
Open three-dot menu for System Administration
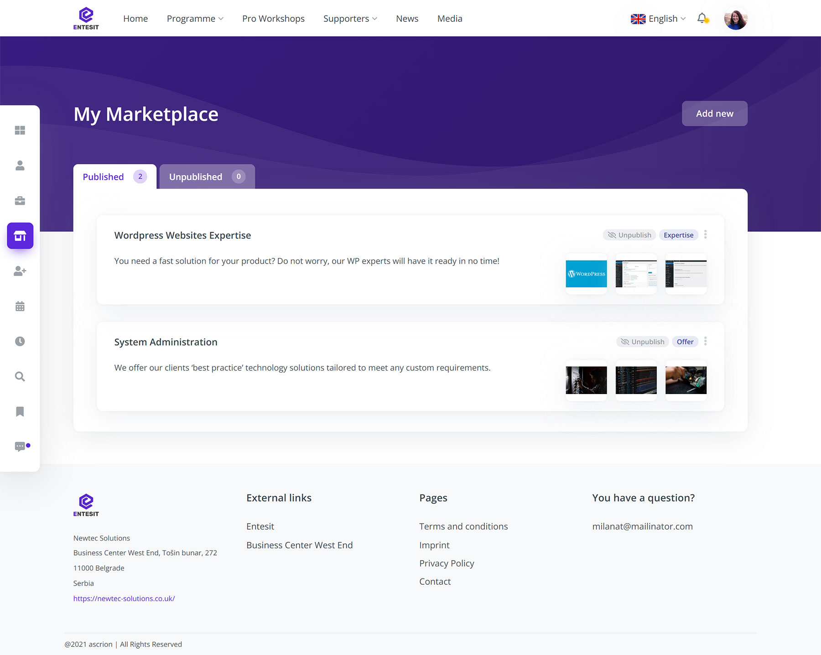coord(706,341)
